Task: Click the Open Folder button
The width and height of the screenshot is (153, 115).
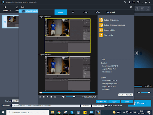Action: [x=98, y=105]
